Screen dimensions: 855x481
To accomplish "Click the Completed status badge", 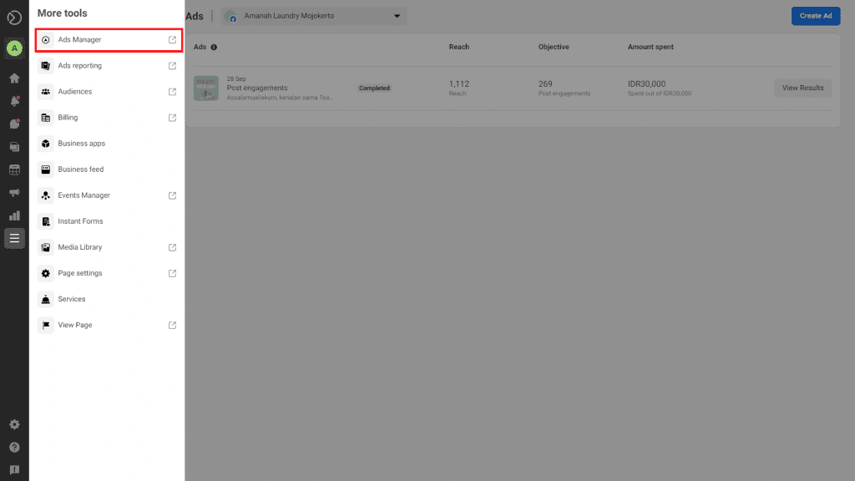I will [374, 88].
